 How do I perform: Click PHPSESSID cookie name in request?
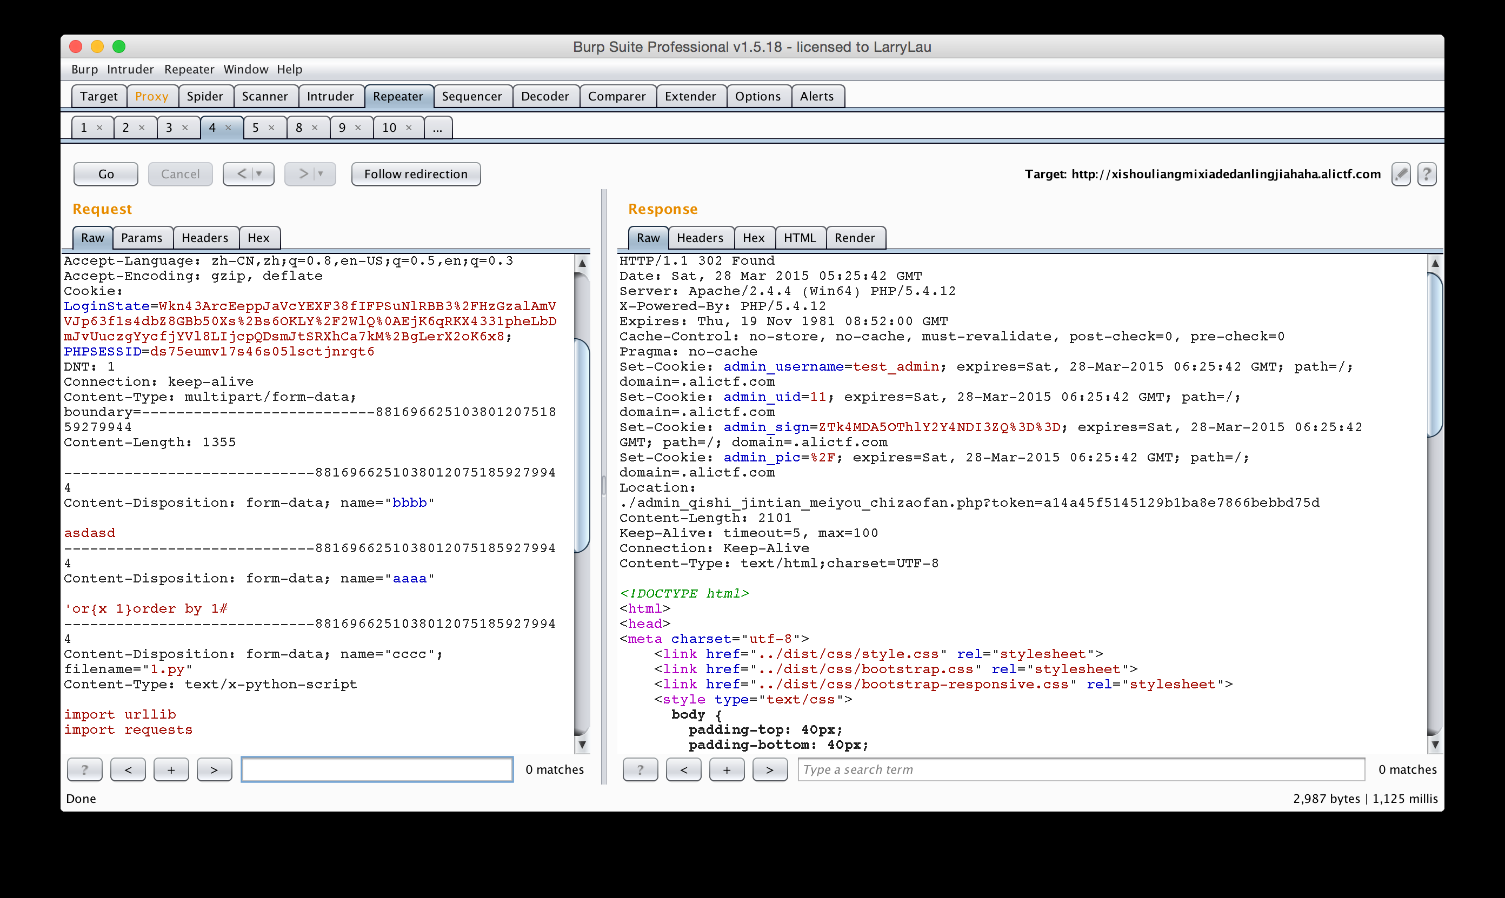(x=103, y=352)
